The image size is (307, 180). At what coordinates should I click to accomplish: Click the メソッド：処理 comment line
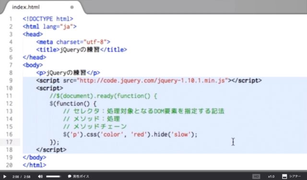click(92, 119)
